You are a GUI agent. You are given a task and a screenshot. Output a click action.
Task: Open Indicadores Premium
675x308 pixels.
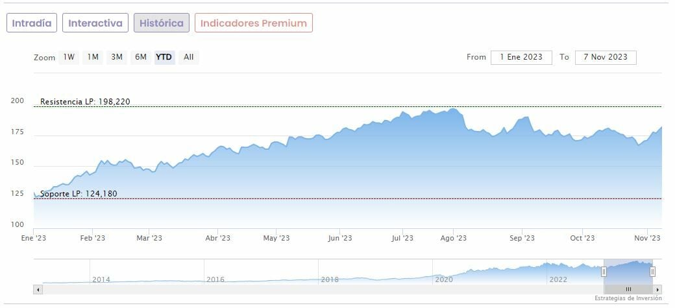(x=253, y=23)
